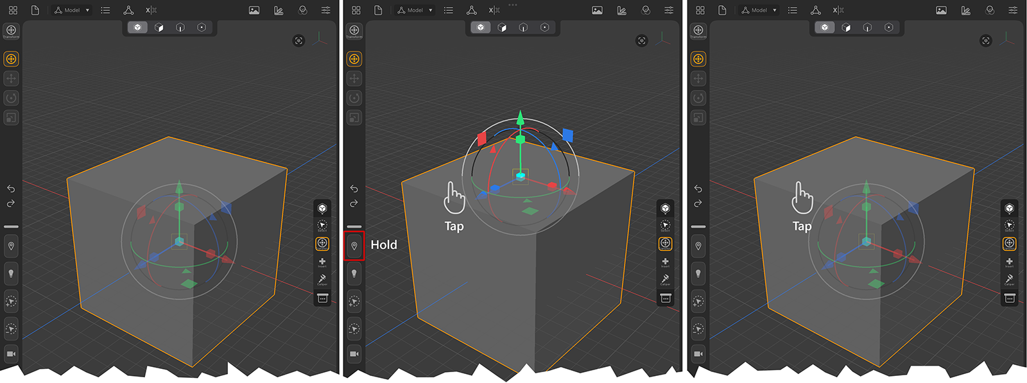Click the add-to-selection cursor icon in the left panel

pos(11,301)
